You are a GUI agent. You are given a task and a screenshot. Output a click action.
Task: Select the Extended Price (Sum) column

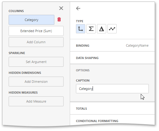click(36, 31)
